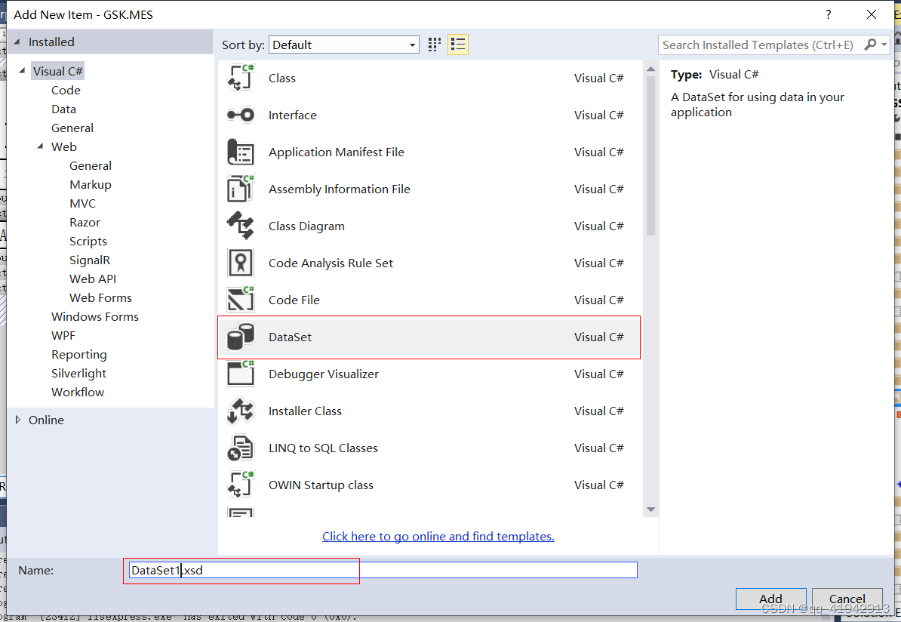
Task: Select Visual C# category
Action: [57, 71]
